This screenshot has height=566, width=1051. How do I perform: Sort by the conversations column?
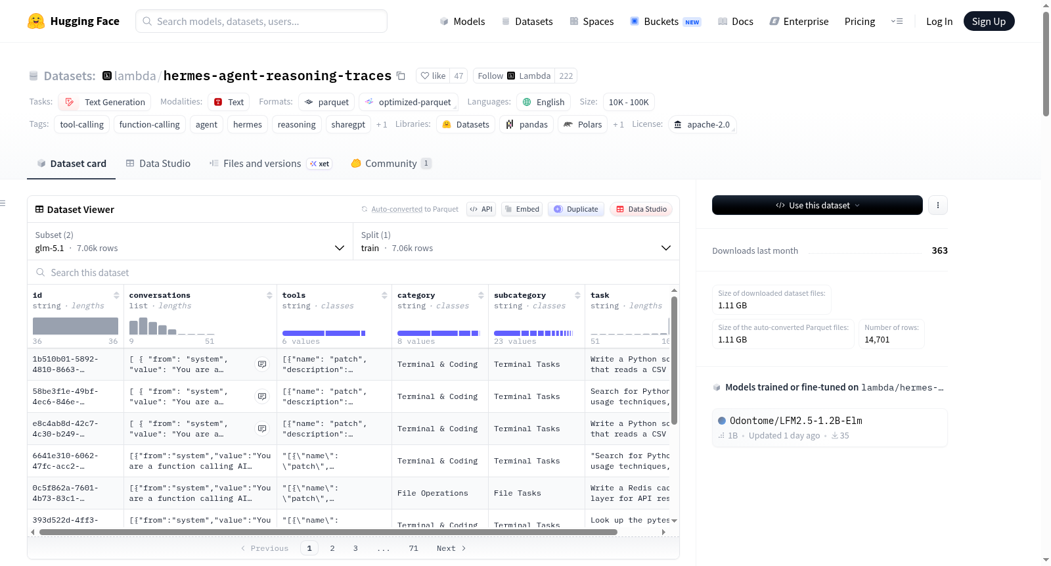tap(269, 295)
